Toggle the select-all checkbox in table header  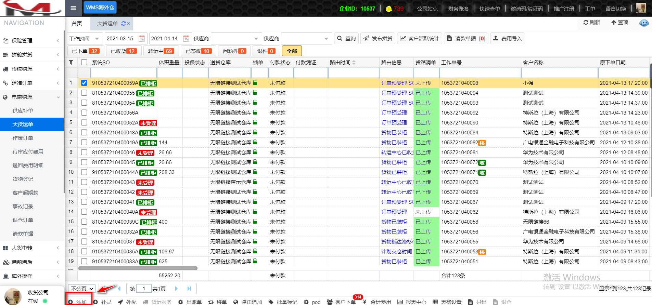pos(84,62)
